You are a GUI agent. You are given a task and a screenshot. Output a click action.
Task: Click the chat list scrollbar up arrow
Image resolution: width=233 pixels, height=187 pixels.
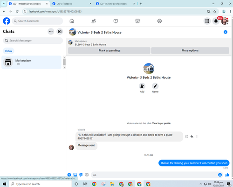tap(64, 57)
